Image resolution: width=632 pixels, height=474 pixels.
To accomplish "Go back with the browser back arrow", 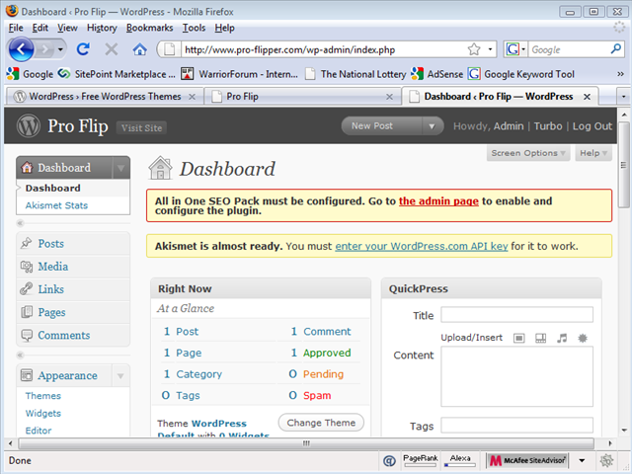I will [21, 49].
